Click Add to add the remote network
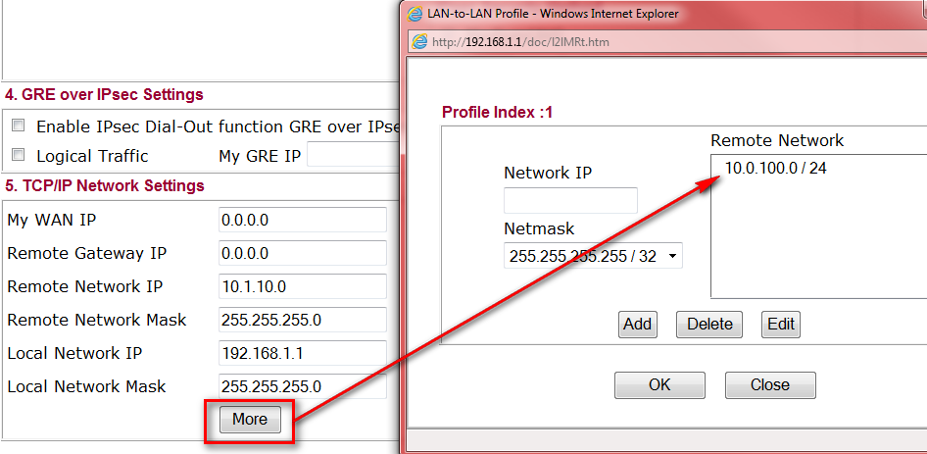This screenshot has height=454, width=927. pos(637,325)
